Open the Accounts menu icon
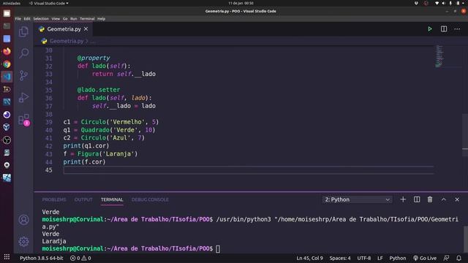468x263 pixels. pos(23,220)
